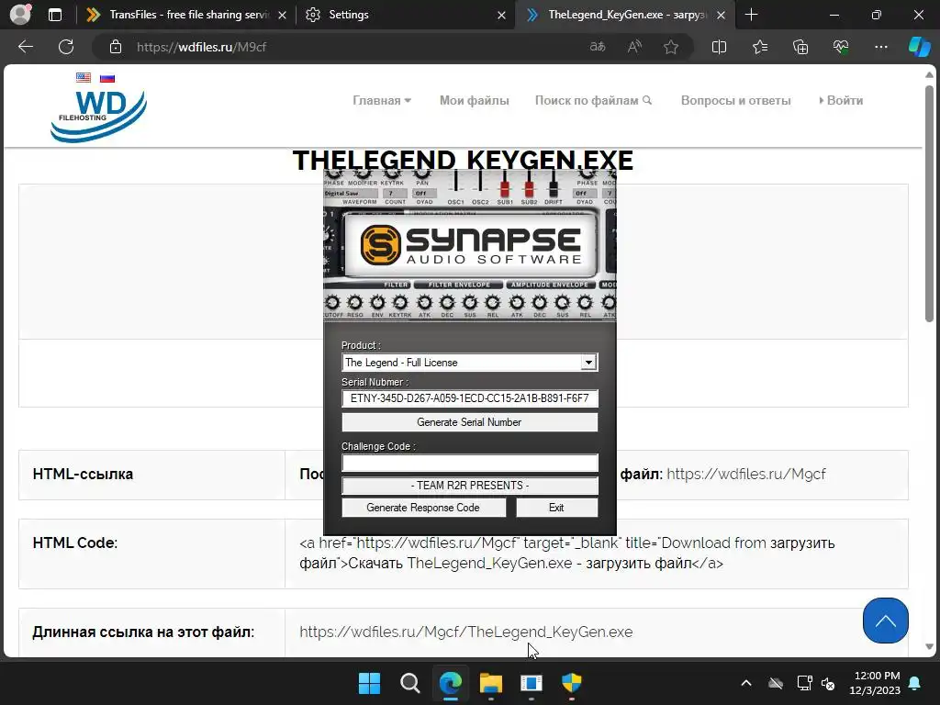Close the TheLegend_KeyGen.exe tab

(x=722, y=15)
